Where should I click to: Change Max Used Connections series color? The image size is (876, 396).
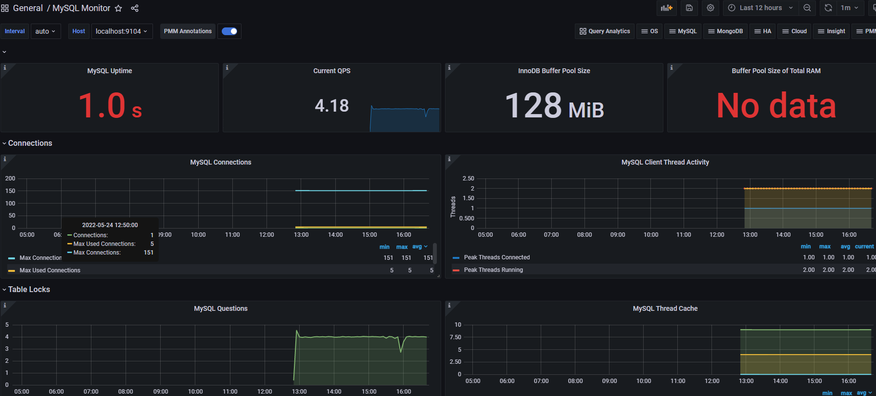tap(12, 271)
